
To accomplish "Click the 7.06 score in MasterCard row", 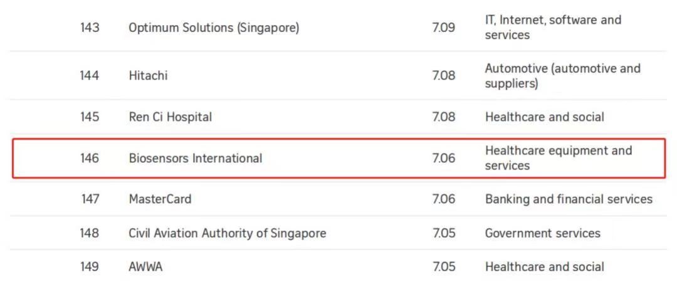I will (443, 199).
